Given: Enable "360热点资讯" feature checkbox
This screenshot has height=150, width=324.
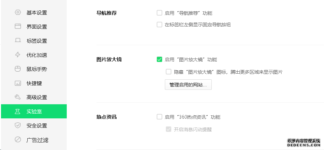Looking at the screenshot, I should click(159, 117).
